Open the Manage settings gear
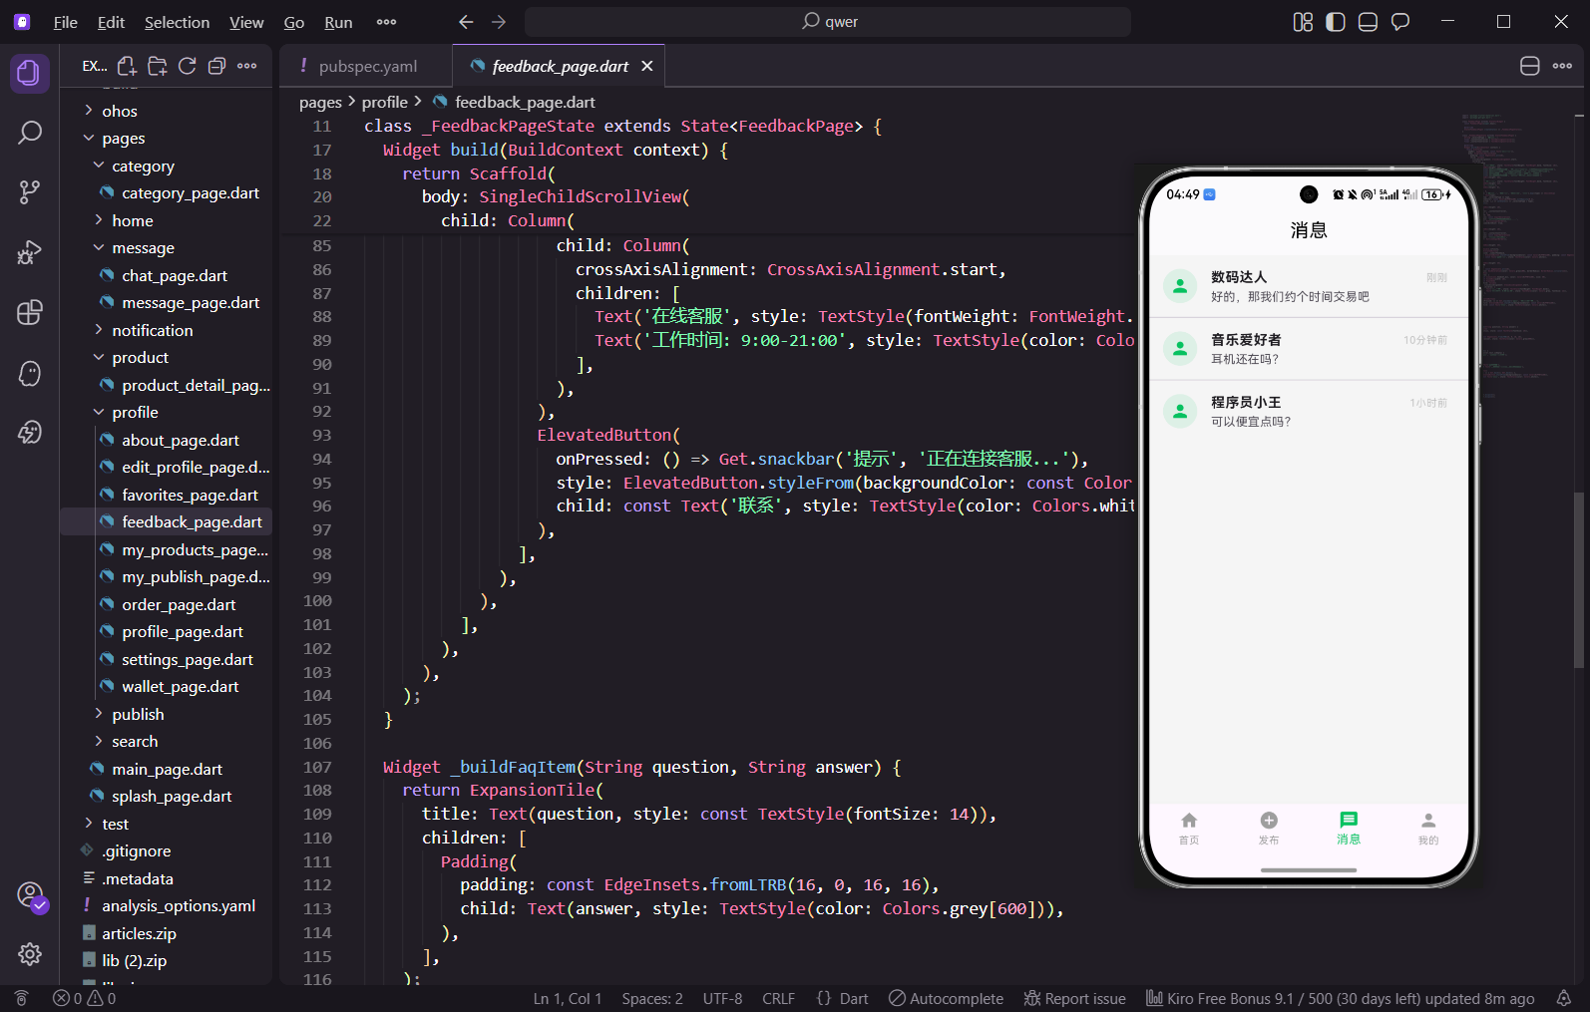The width and height of the screenshot is (1590, 1012). [30, 954]
